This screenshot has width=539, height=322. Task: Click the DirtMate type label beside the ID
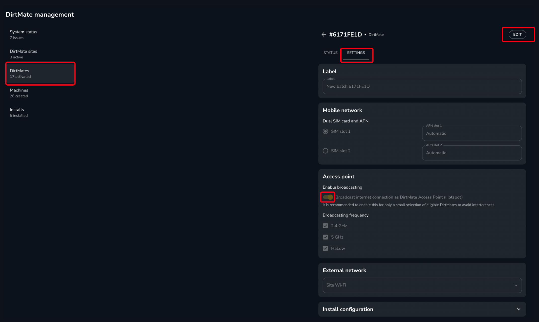[376, 35]
